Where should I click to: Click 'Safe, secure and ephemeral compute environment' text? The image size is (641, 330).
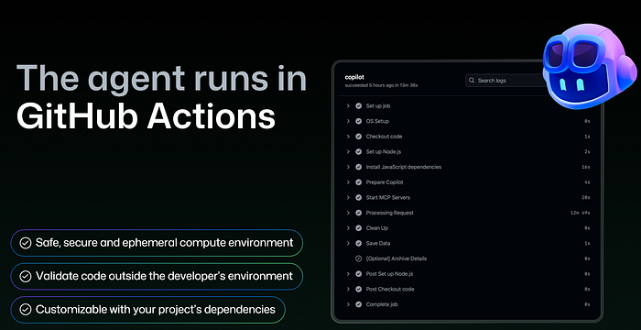coord(164,243)
